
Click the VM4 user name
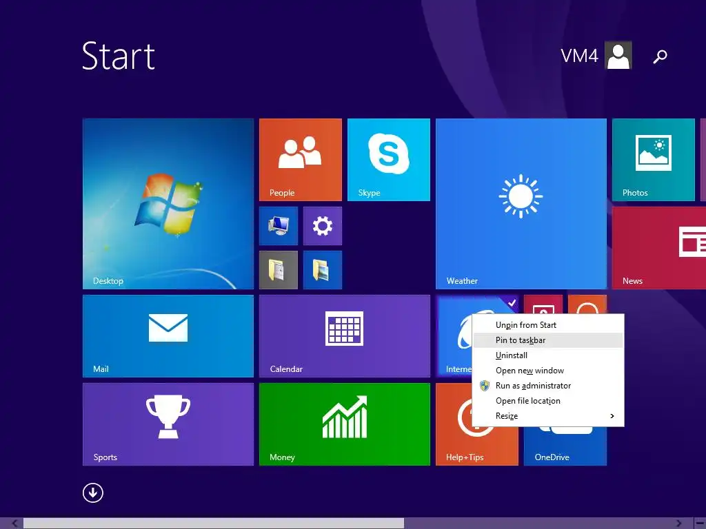[579, 56]
